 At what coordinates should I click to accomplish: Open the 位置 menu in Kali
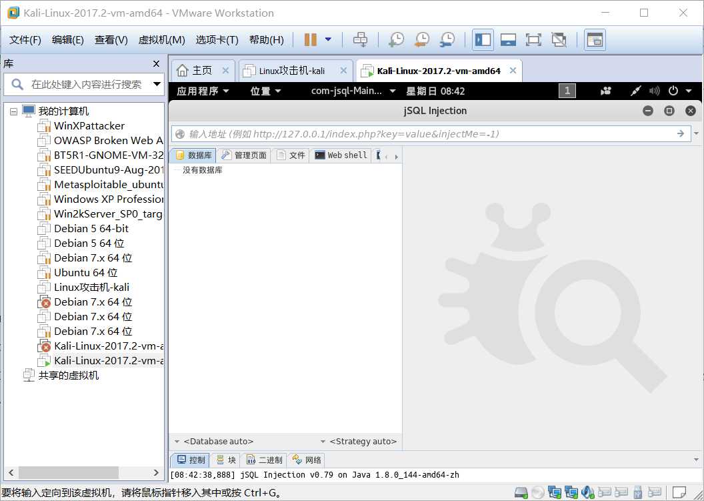[x=265, y=91]
